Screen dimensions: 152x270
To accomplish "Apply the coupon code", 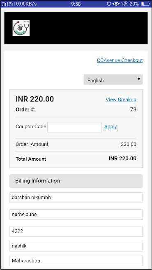I will [x=111, y=127].
